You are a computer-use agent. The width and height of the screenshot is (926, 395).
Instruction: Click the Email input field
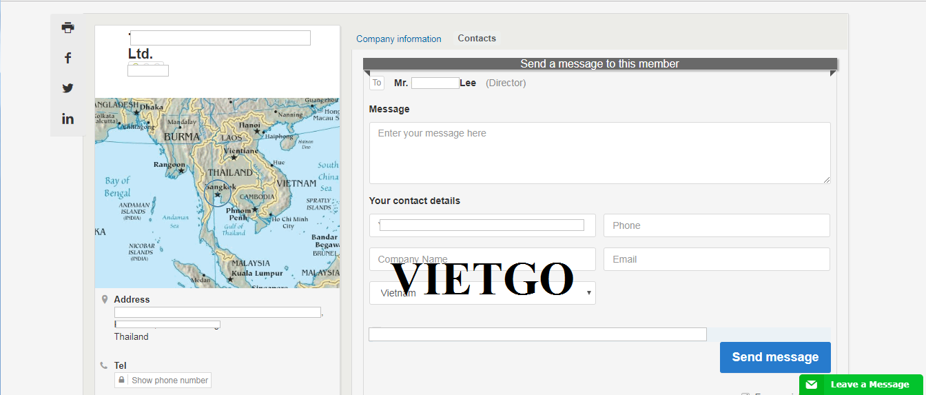coord(717,259)
